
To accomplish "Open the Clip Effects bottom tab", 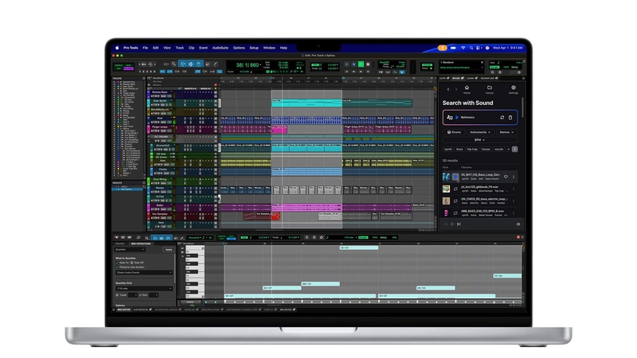I will point(143,309).
